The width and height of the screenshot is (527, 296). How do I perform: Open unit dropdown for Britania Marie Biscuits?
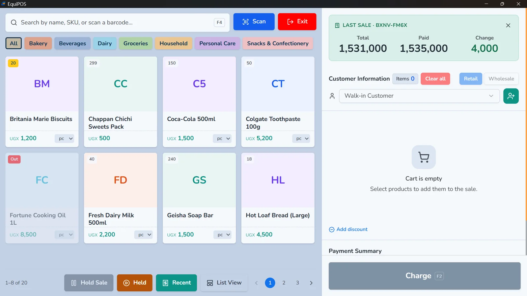tap(64, 138)
